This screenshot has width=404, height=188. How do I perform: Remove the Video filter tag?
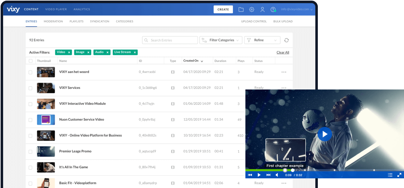(69, 52)
